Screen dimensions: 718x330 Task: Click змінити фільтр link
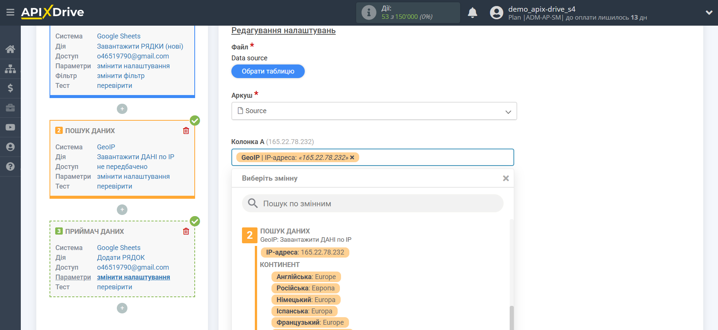click(x=121, y=75)
